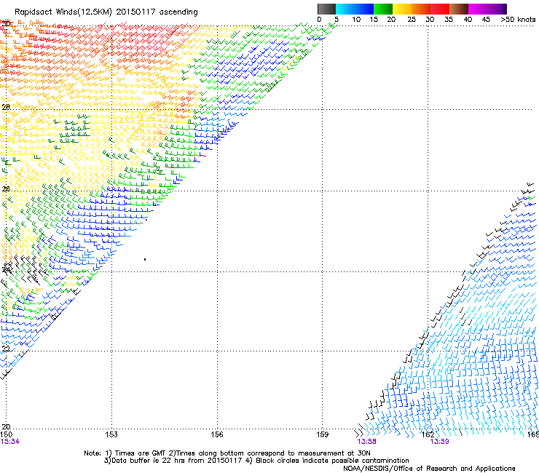539x473 pixels.
Task: Click the orange 25-30 knots legend swatch
Action: pyautogui.click(x=421, y=9)
